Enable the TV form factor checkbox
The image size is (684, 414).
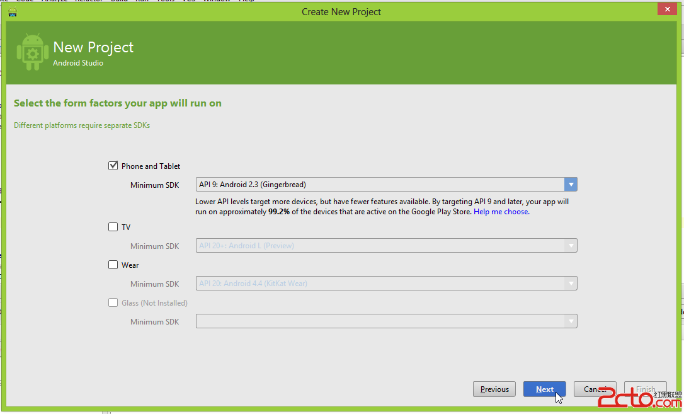tap(113, 227)
